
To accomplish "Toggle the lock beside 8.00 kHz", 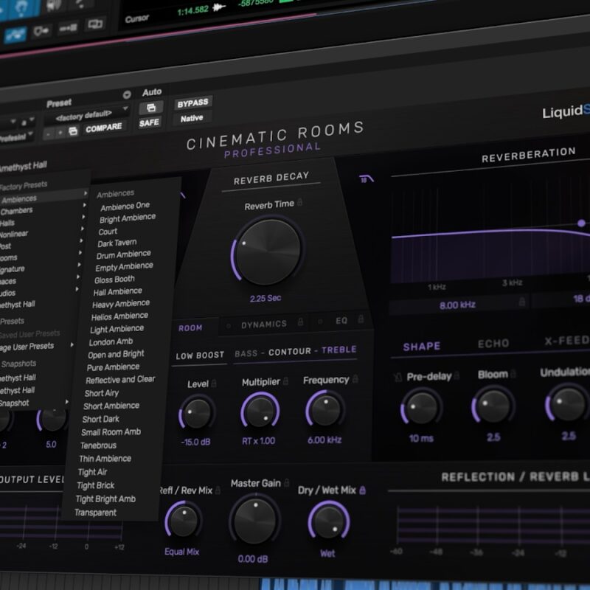I will coord(522,302).
